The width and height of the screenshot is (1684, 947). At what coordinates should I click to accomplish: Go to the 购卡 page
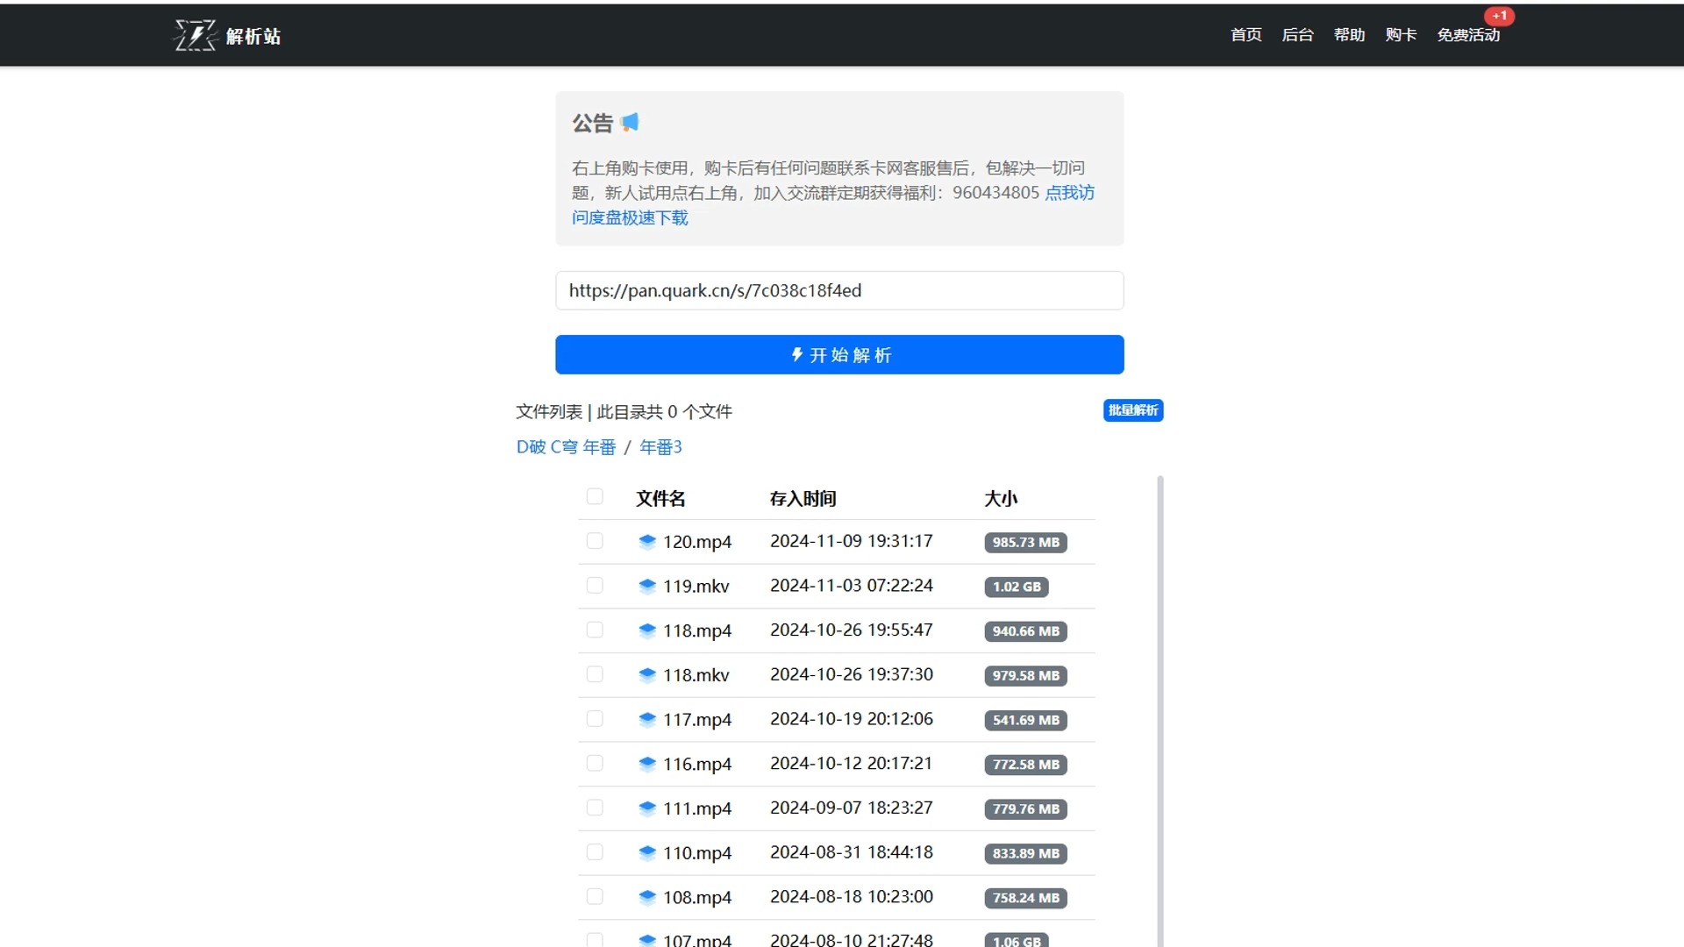[1401, 35]
